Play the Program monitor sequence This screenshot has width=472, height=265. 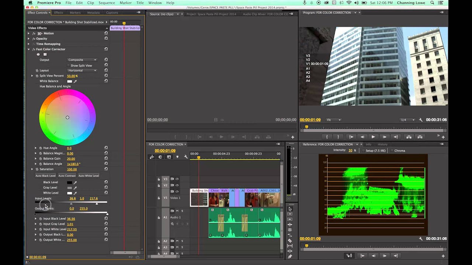(373, 137)
